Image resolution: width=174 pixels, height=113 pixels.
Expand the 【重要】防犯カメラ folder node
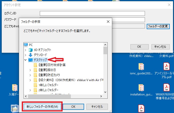coord(30,75)
